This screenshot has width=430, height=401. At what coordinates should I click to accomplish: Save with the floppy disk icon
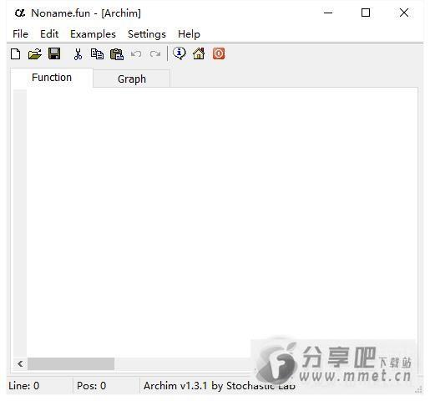(x=54, y=53)
